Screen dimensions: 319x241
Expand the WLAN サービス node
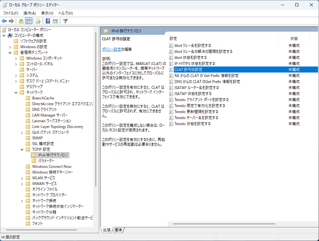click(x=22, y=178)
